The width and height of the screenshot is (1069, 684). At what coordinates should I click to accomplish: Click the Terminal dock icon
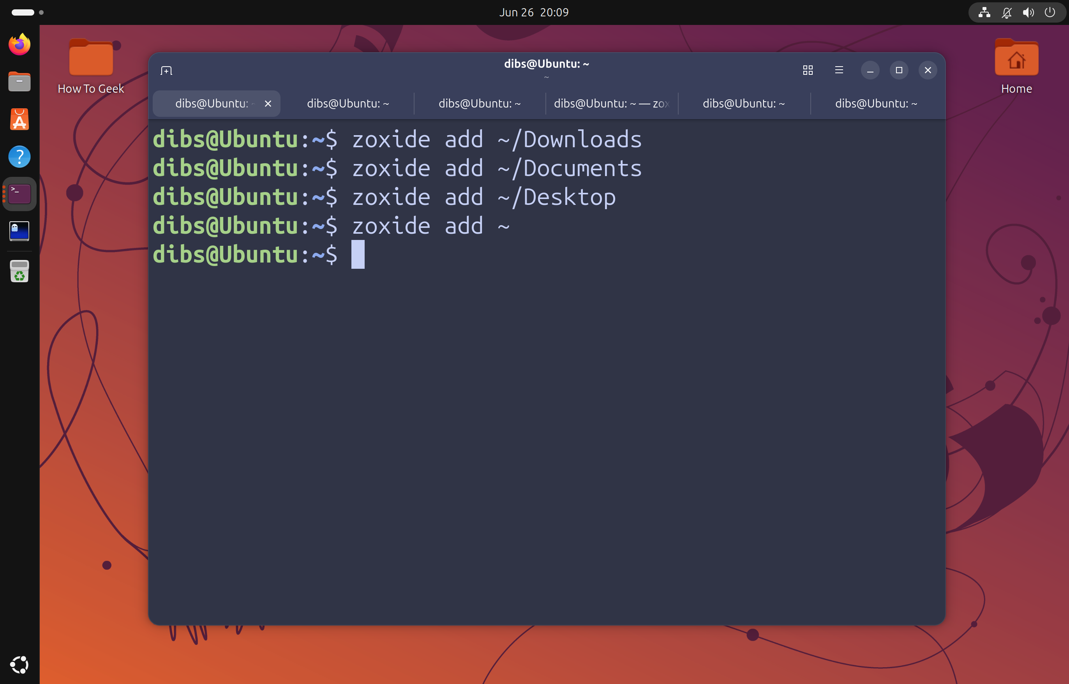tap(19, 194)
